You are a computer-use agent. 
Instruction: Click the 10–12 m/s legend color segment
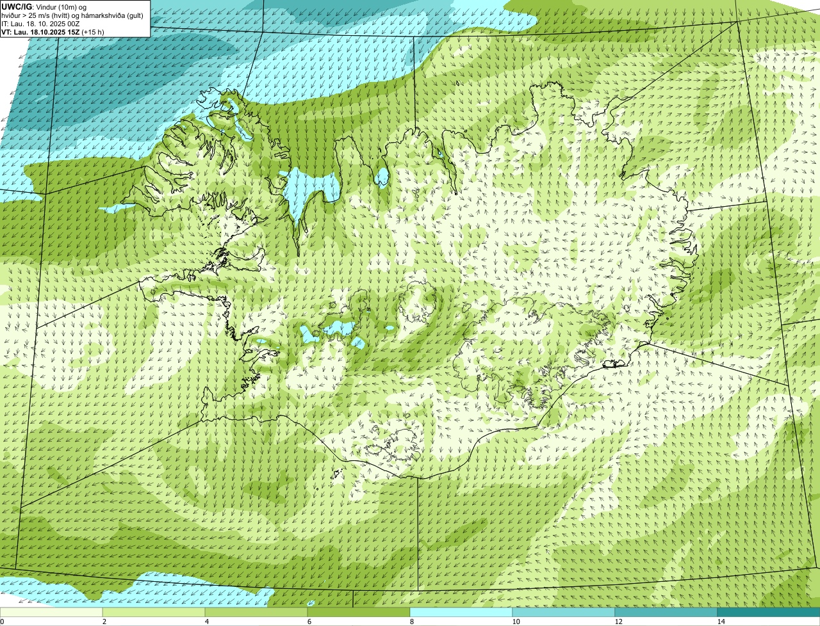click(x=564, y=612)
